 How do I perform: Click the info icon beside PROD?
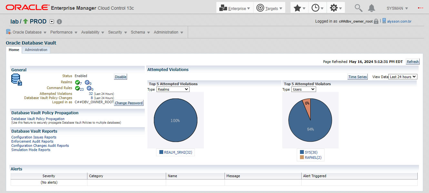point(59,22)
